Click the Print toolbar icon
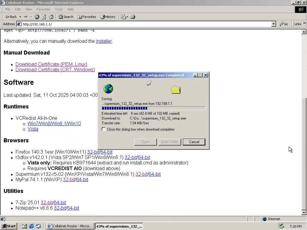 pyautogui.click(x=133, y=17)
